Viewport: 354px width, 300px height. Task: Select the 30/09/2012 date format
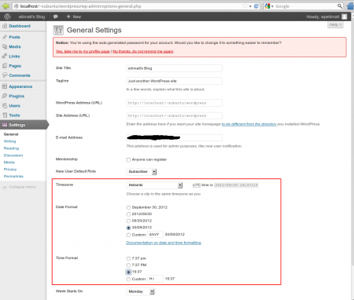[x=128, y=228]
